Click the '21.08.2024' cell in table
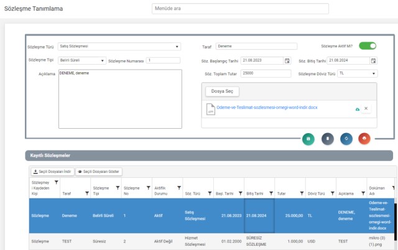Image resolution: width=398 pixels, height=250 pixels. click(259, 215)
